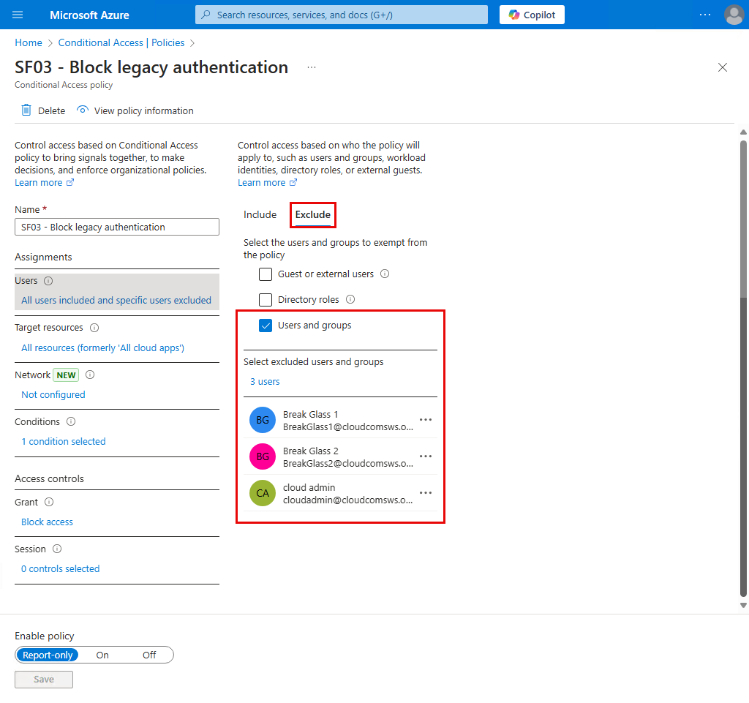Open info icon for Guest or external users
This screenshot has width=749, height=703.
(385, 274)
